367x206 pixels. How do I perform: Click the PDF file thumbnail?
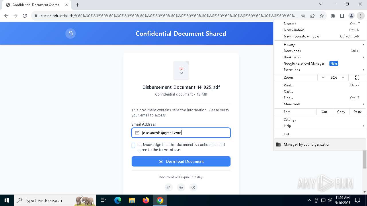(x=181, y=70)
